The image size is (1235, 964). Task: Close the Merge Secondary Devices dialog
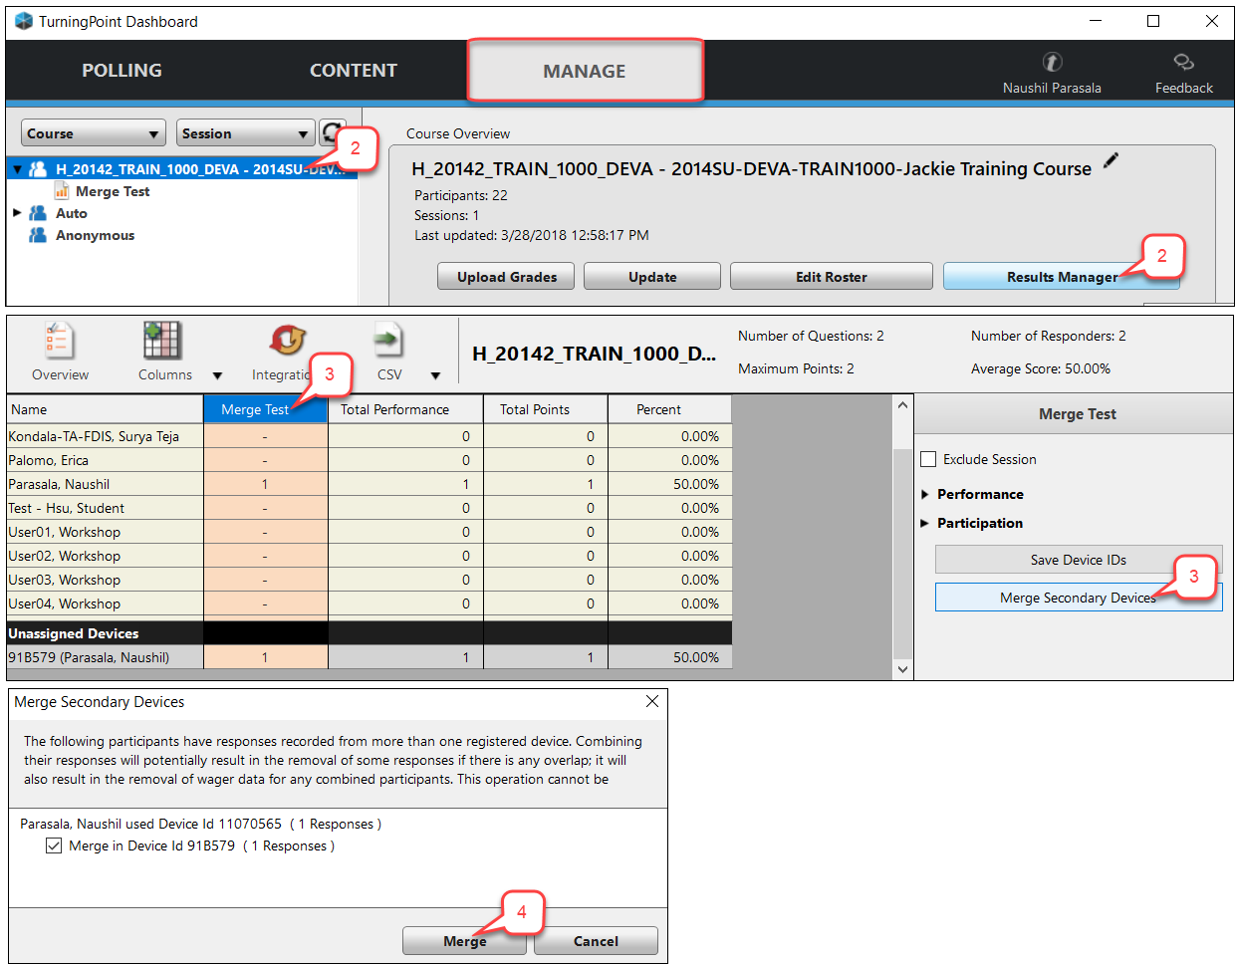pos(652,701)
